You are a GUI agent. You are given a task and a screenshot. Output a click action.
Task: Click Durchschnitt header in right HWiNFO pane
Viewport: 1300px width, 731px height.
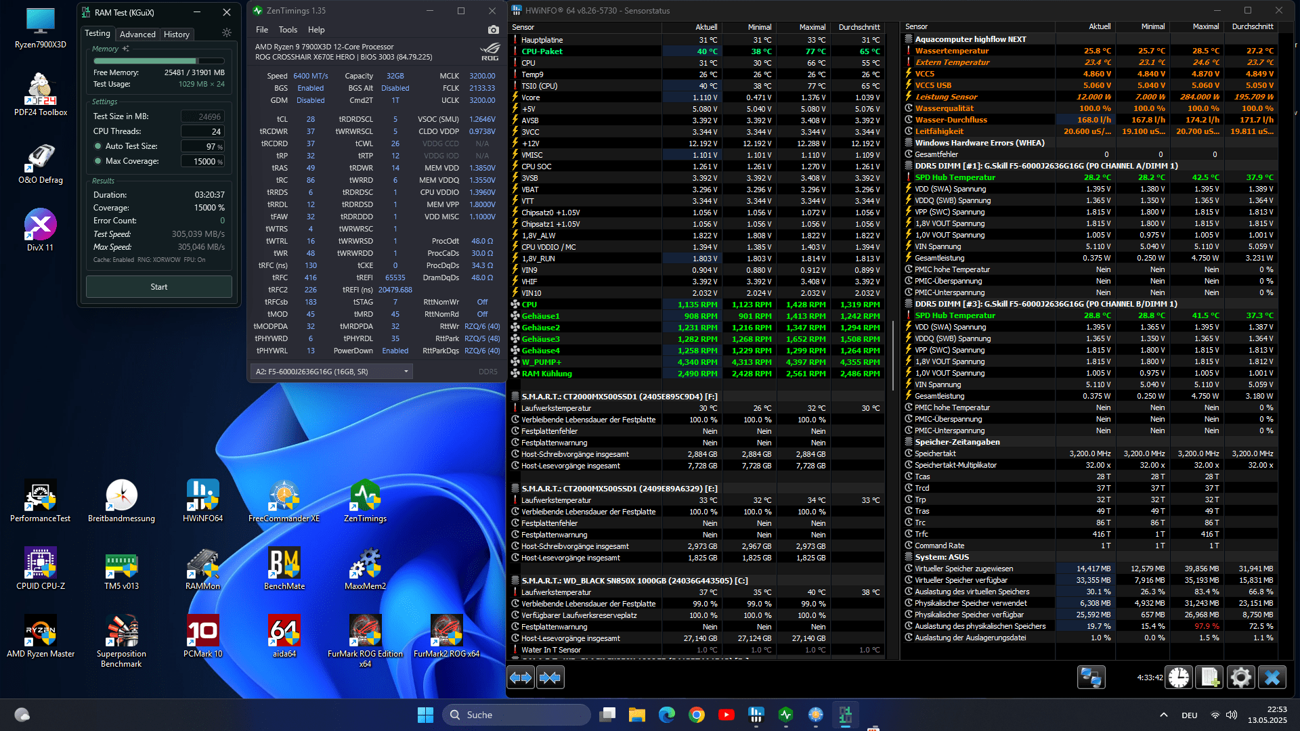[x=1250, y=27]
